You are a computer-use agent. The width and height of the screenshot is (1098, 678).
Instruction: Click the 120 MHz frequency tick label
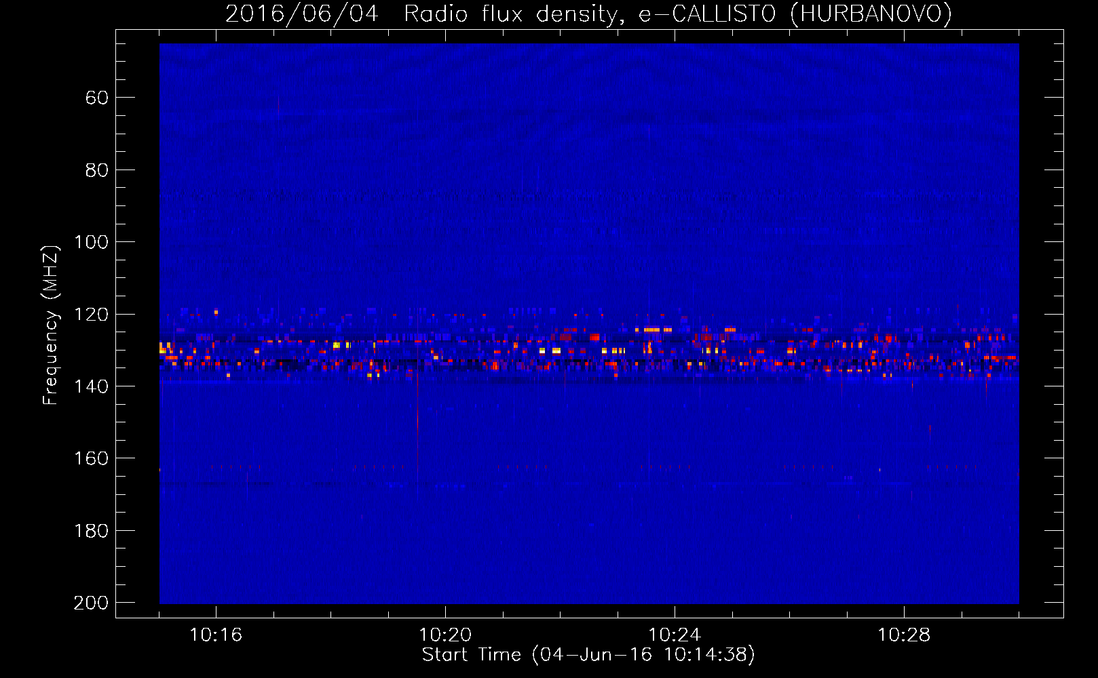[x=92, y=315]
